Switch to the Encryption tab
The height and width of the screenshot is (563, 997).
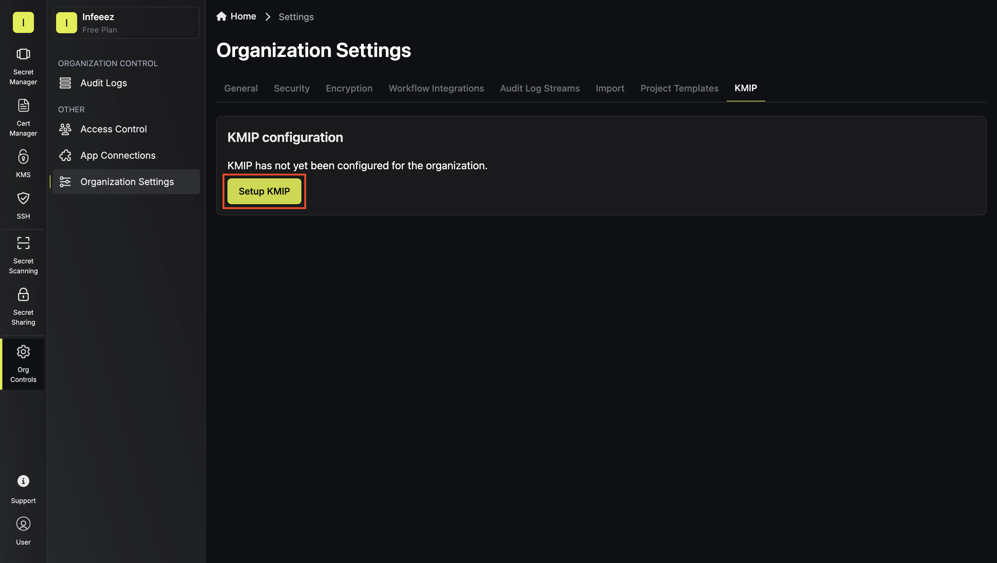pyautogui.click(x=349, y=88)
